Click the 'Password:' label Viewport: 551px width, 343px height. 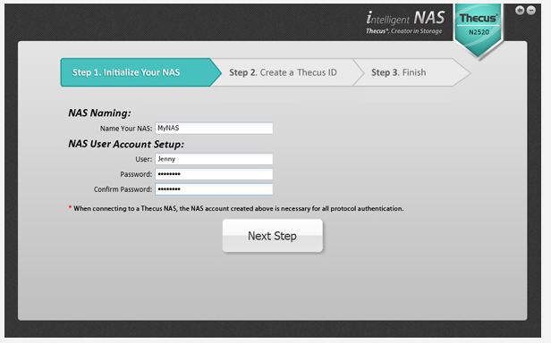(136, 174)
